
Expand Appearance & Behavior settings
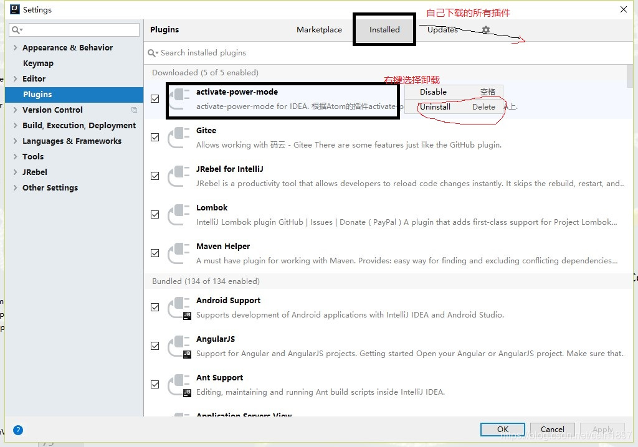coord(15,47)
